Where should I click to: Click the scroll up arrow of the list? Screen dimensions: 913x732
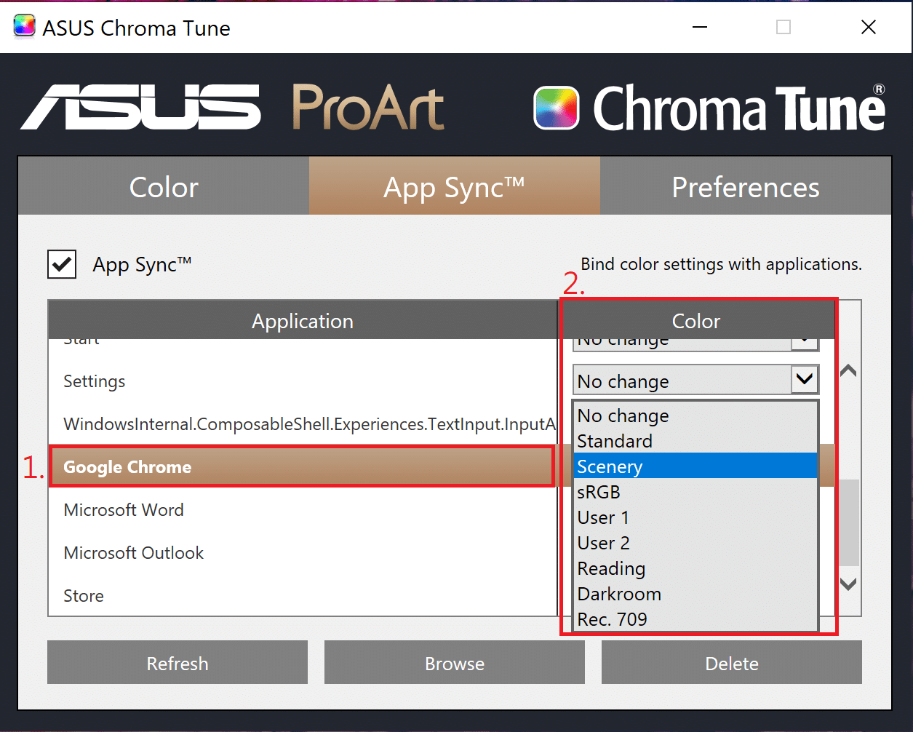pyautogui.click(x=848, y=370)
